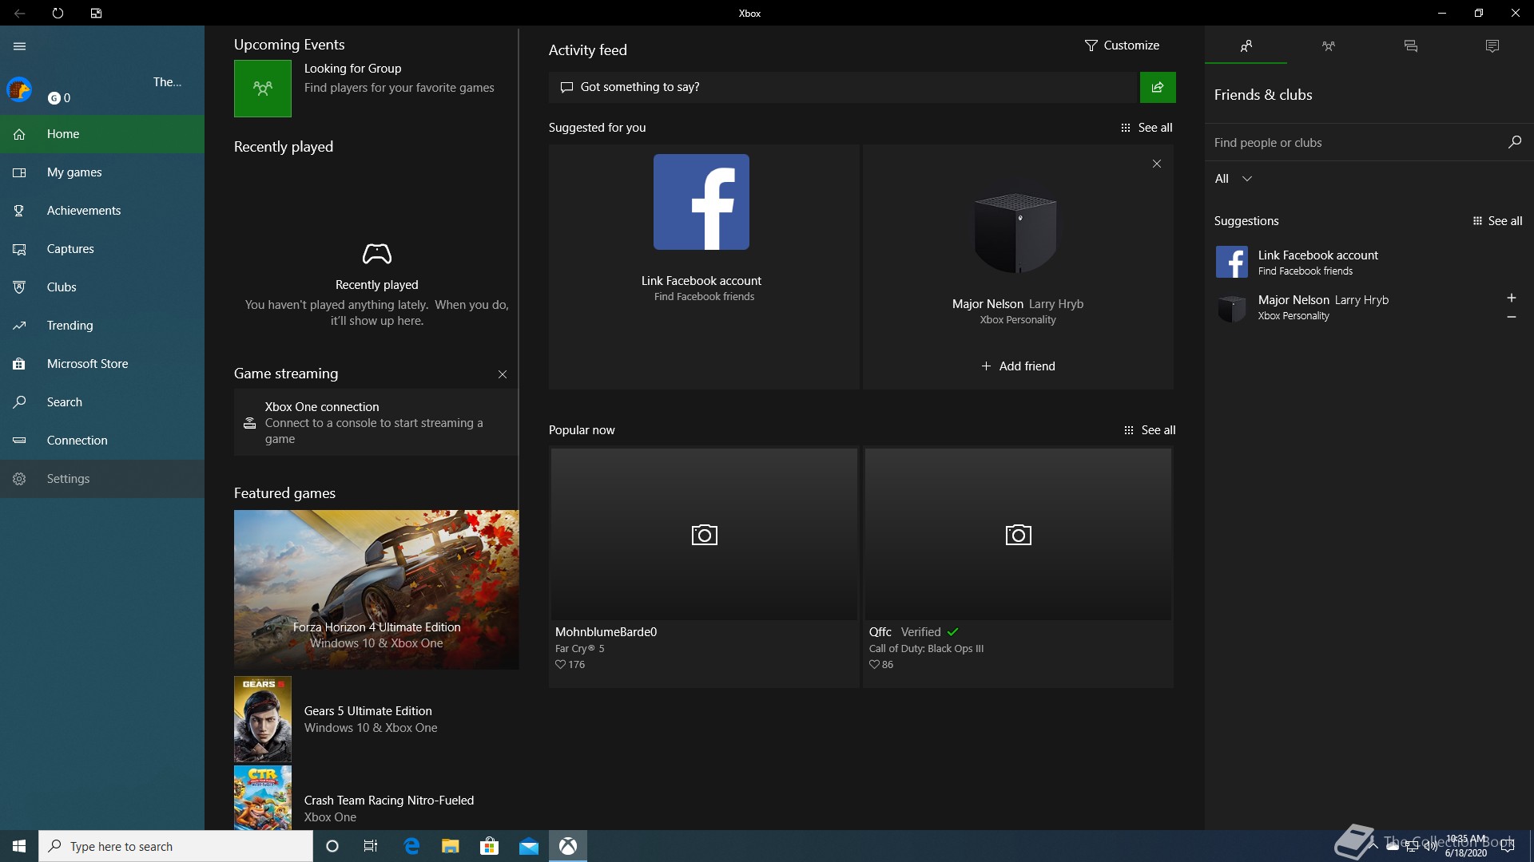Open Microsoft Store from sidebar
Image resolution: width=1534 pixels, height=862 pixels.
pyautogui.click(x=102, y=364)
